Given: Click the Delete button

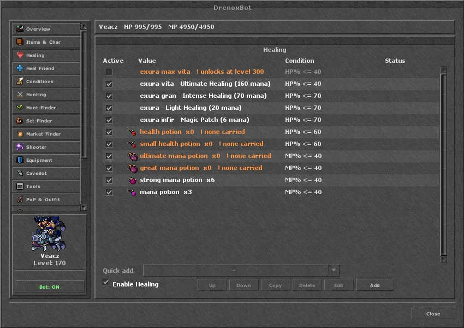Looking at the screenshot, I should [307, 285].
